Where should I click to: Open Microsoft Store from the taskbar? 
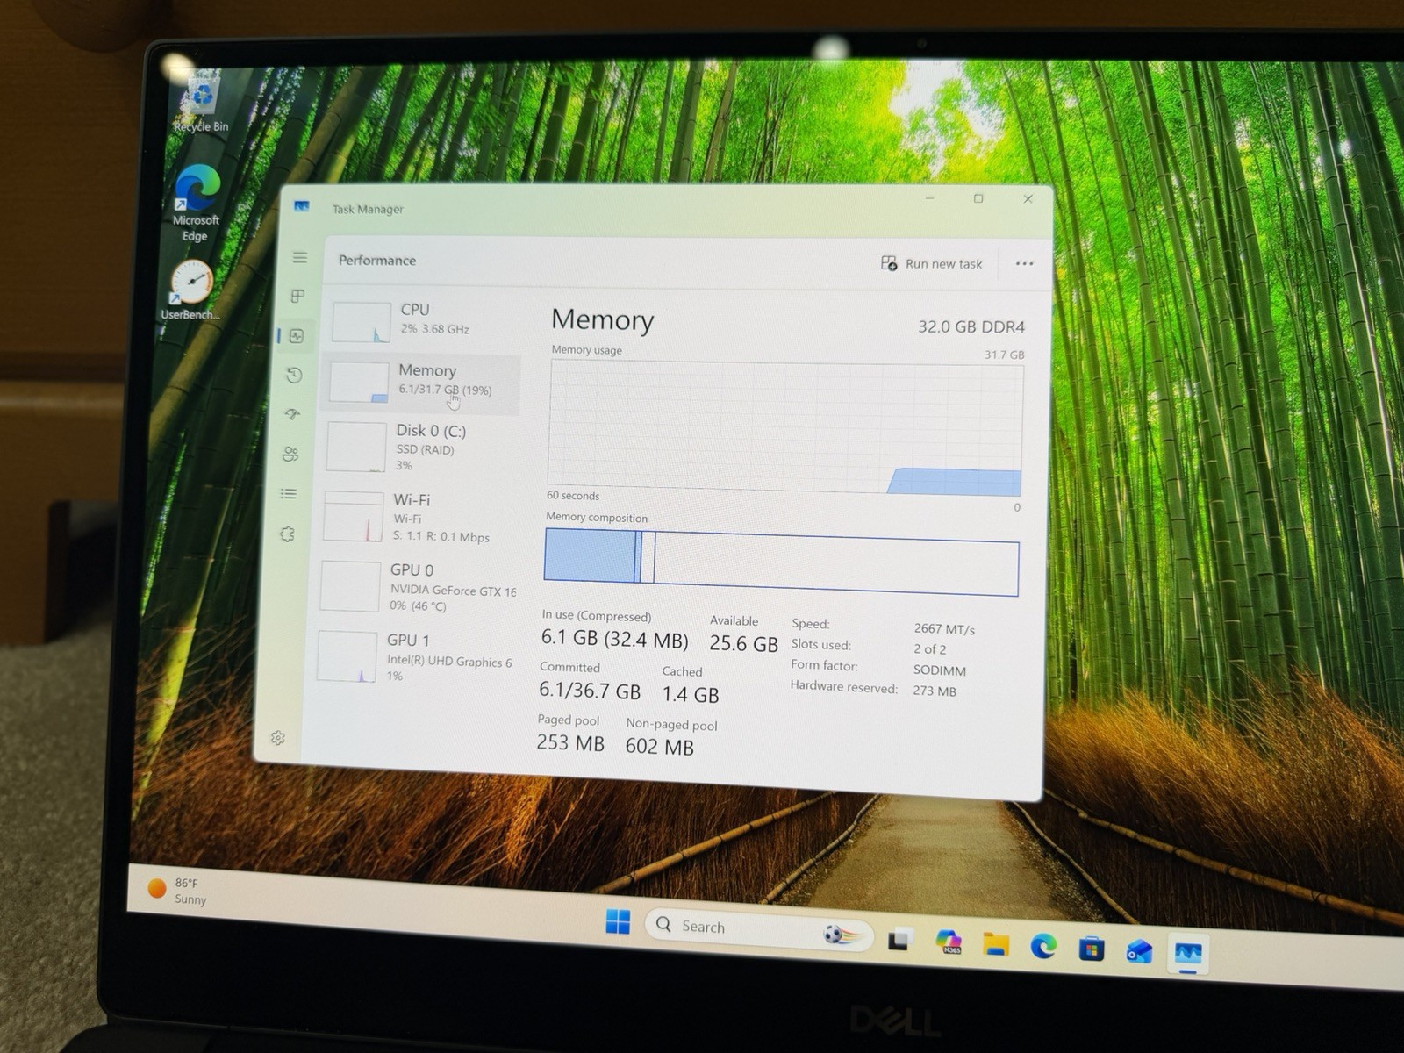(1092, 949)
